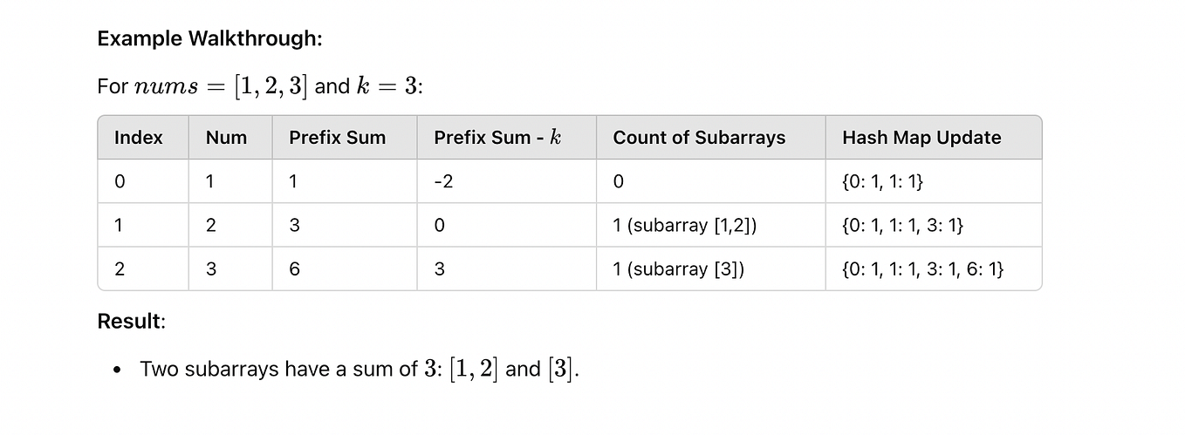
Task: Click the Result label
Action: click(131, 321)
